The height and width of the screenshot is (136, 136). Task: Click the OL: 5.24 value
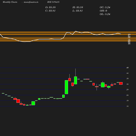105,14
